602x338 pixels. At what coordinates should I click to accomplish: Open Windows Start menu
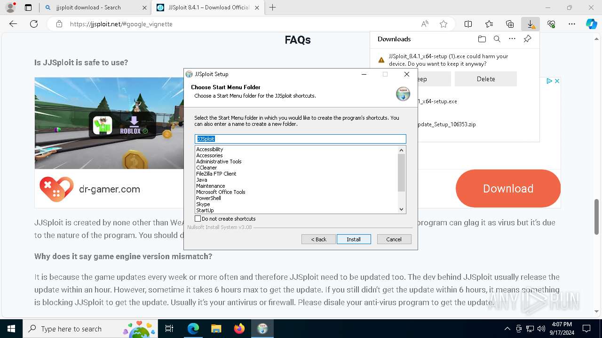point(11,329)
